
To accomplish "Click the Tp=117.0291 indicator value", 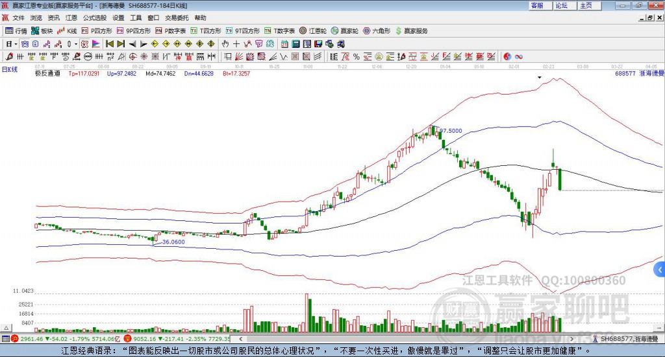I will tap(84, 74).
